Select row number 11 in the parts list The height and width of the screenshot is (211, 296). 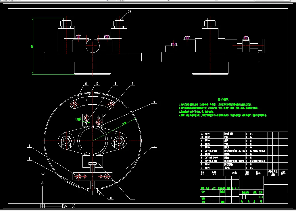coord(202,134)
